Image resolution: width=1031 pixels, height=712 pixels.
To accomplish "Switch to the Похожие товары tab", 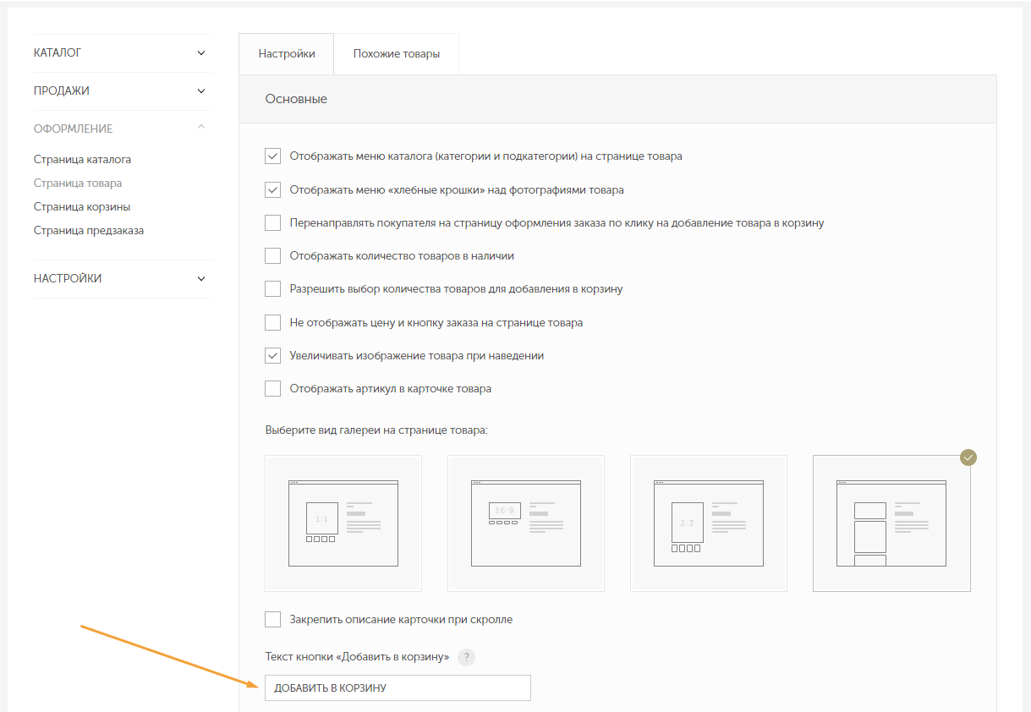I will (x=396, y=54).
